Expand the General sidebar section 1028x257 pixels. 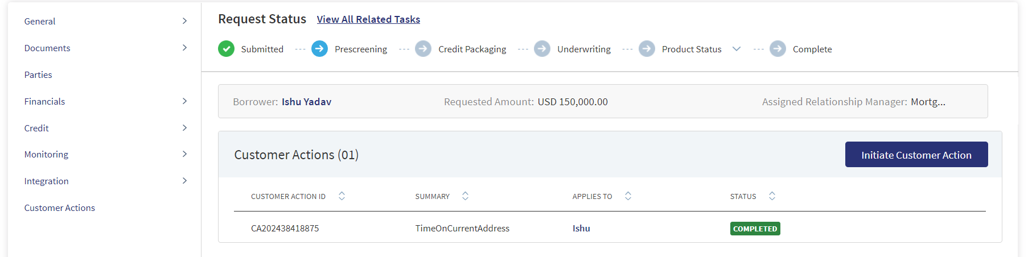(x=184, y=21)
